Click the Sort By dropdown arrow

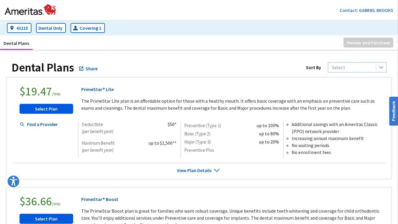(x=381, y=68)
